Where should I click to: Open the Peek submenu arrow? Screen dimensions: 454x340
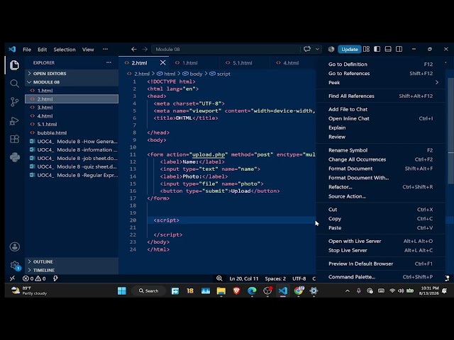pos(437,82)
